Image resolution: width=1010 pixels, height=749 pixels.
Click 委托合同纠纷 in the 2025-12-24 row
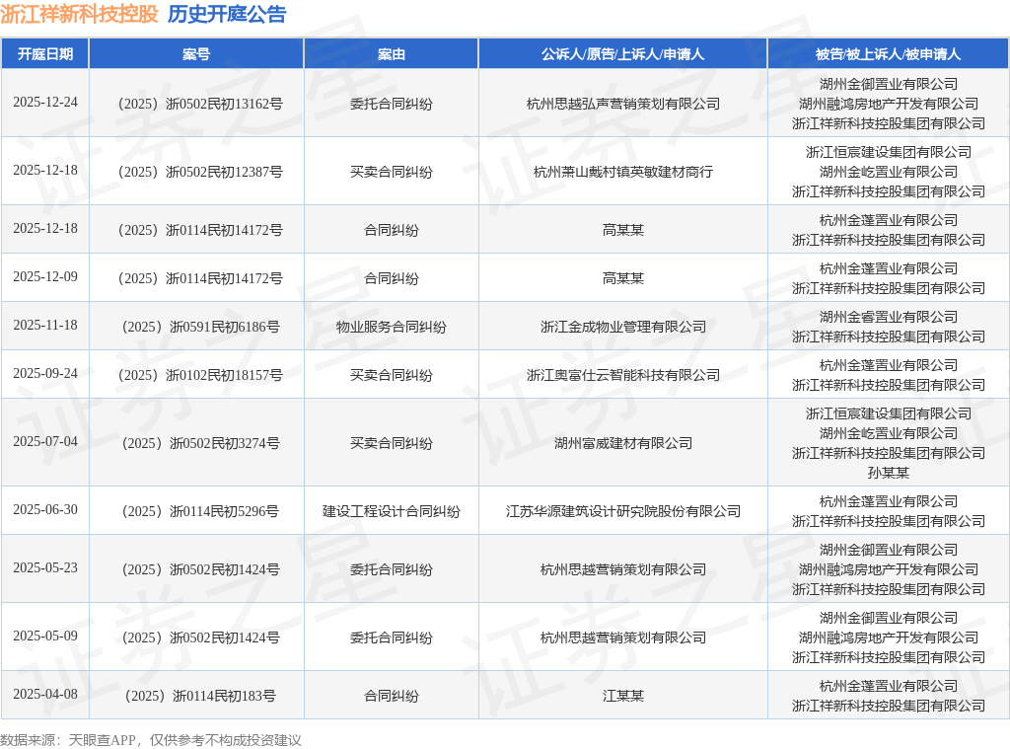point(391,104)
